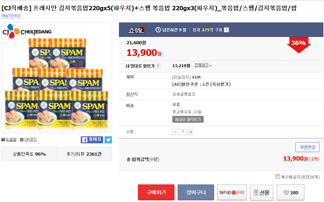Click the 쿠폰변경 coupon change button

pos(307,147)
